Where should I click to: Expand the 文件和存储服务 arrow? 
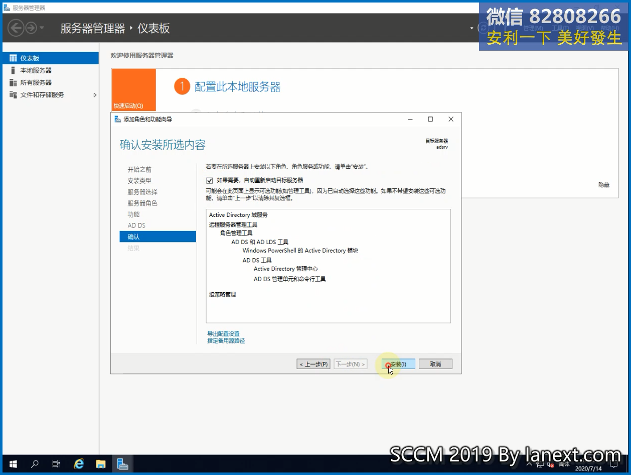95,95
